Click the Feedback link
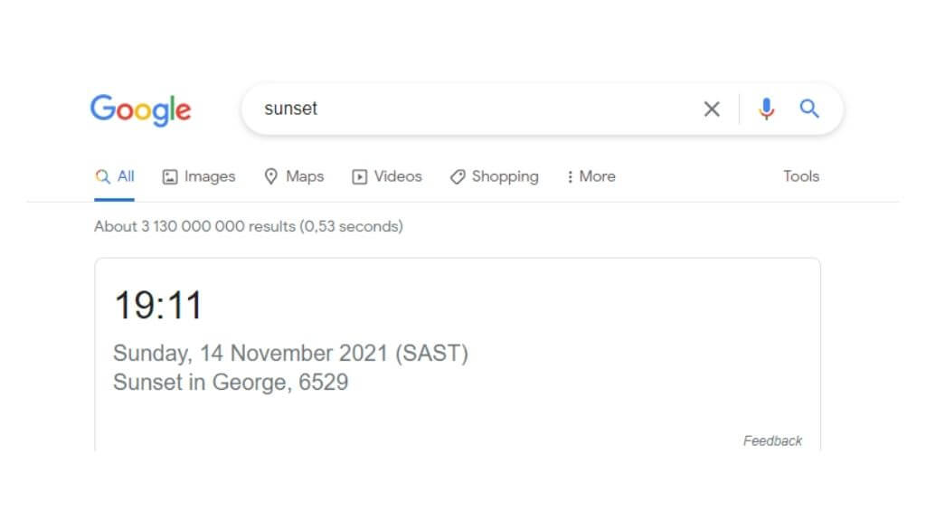 [x=772, y=441]
